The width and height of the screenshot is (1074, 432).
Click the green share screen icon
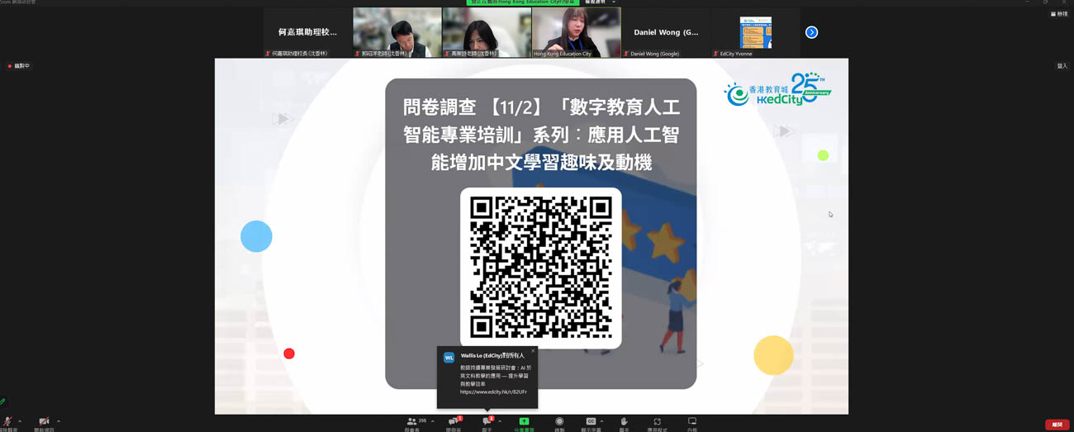524,422
